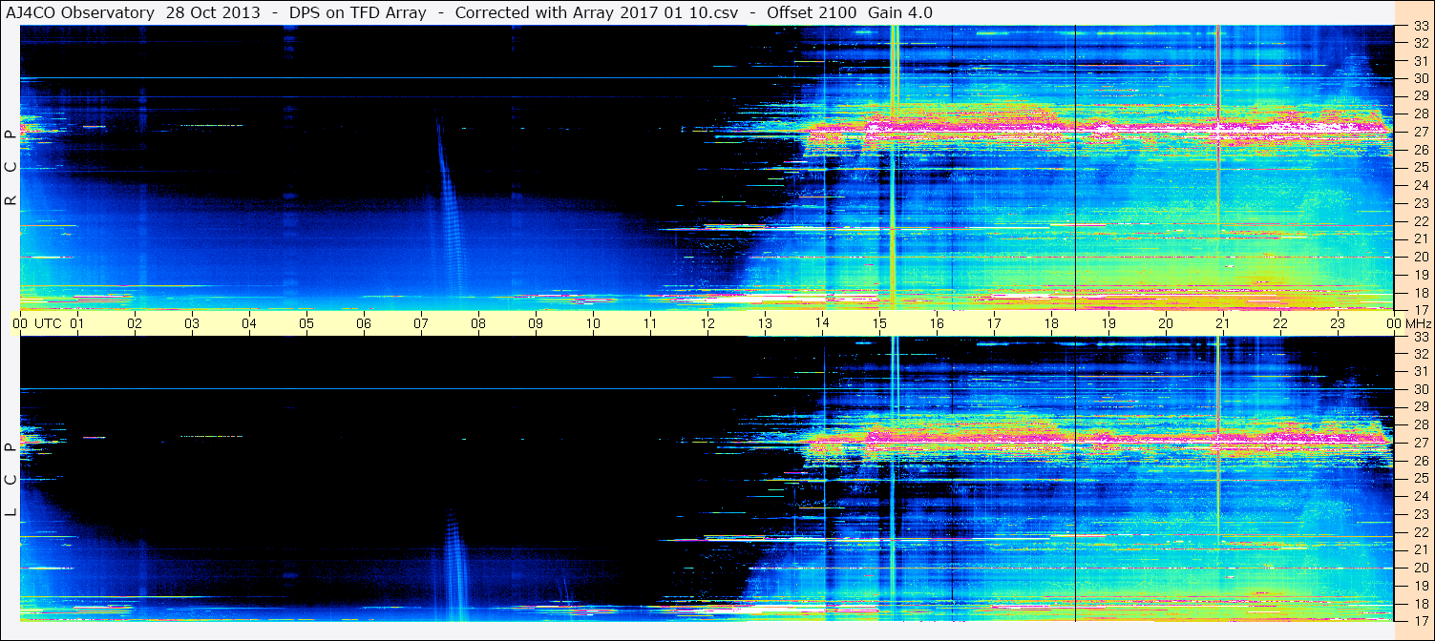Click the LCP label beside the lower spectrogram

coord(11,480)
